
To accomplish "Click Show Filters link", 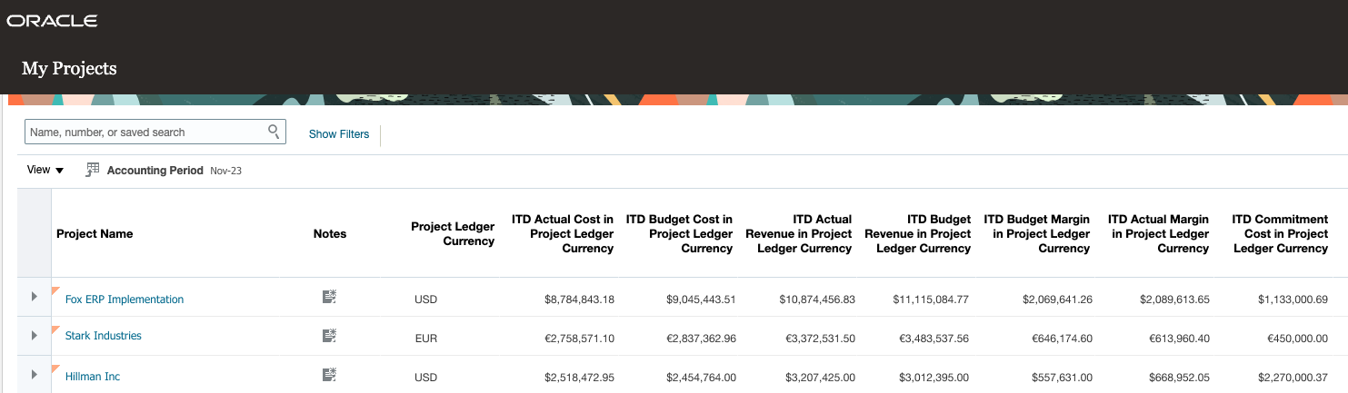I will point(339,134).
